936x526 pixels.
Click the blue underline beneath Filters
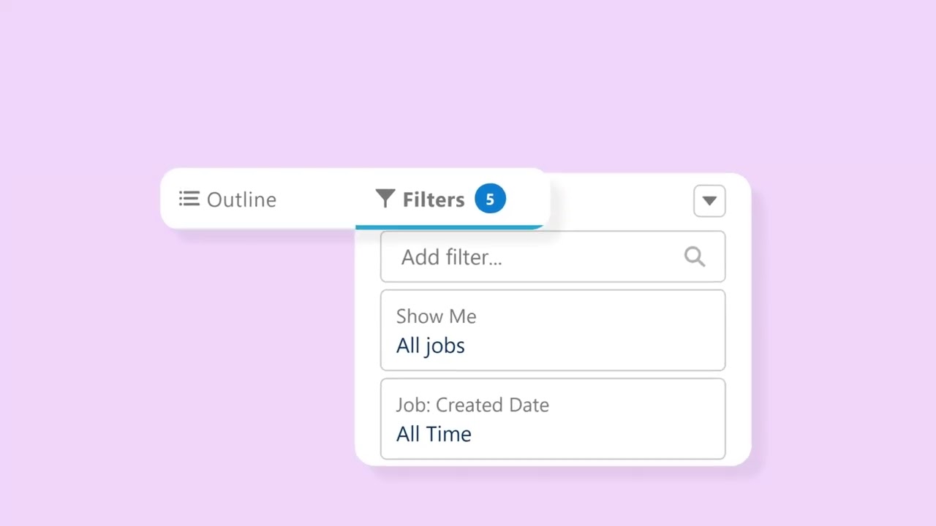click(x=449, y=227)
